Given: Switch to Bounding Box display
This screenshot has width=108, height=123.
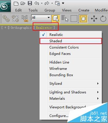Looking at the screenshot, I should [x=71, y=75].
